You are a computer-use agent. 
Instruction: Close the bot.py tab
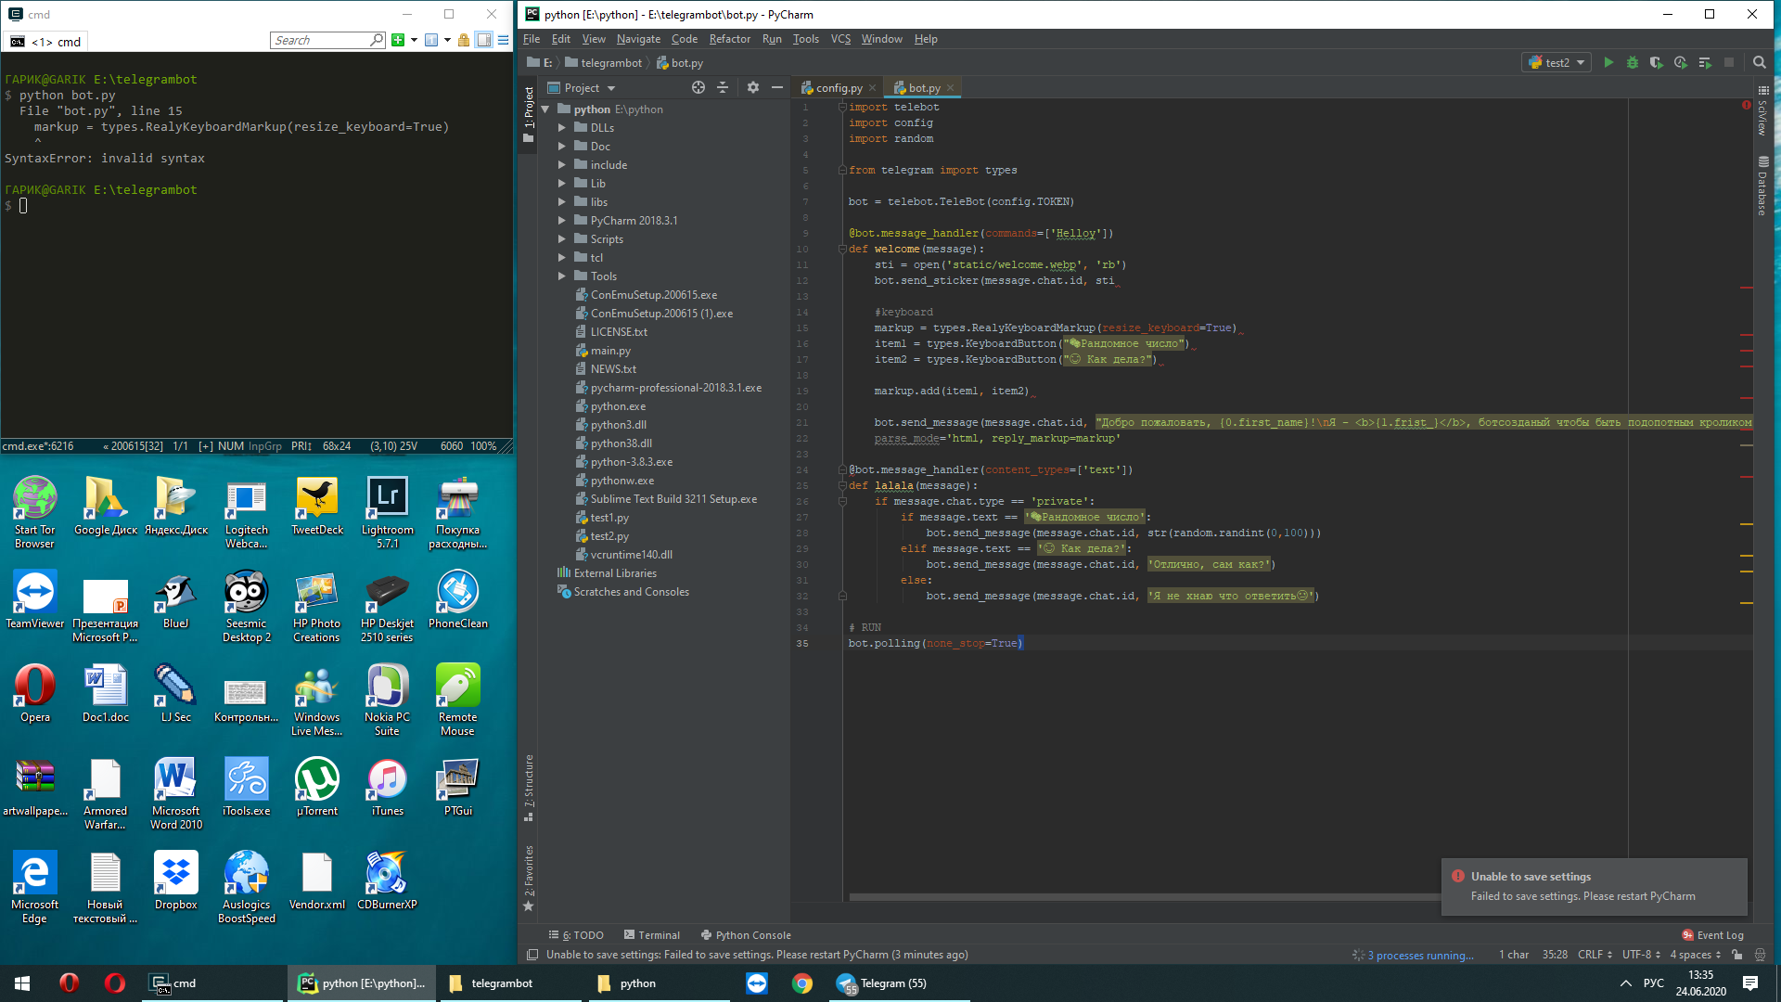pyautogui.click(x=950, y=88)
